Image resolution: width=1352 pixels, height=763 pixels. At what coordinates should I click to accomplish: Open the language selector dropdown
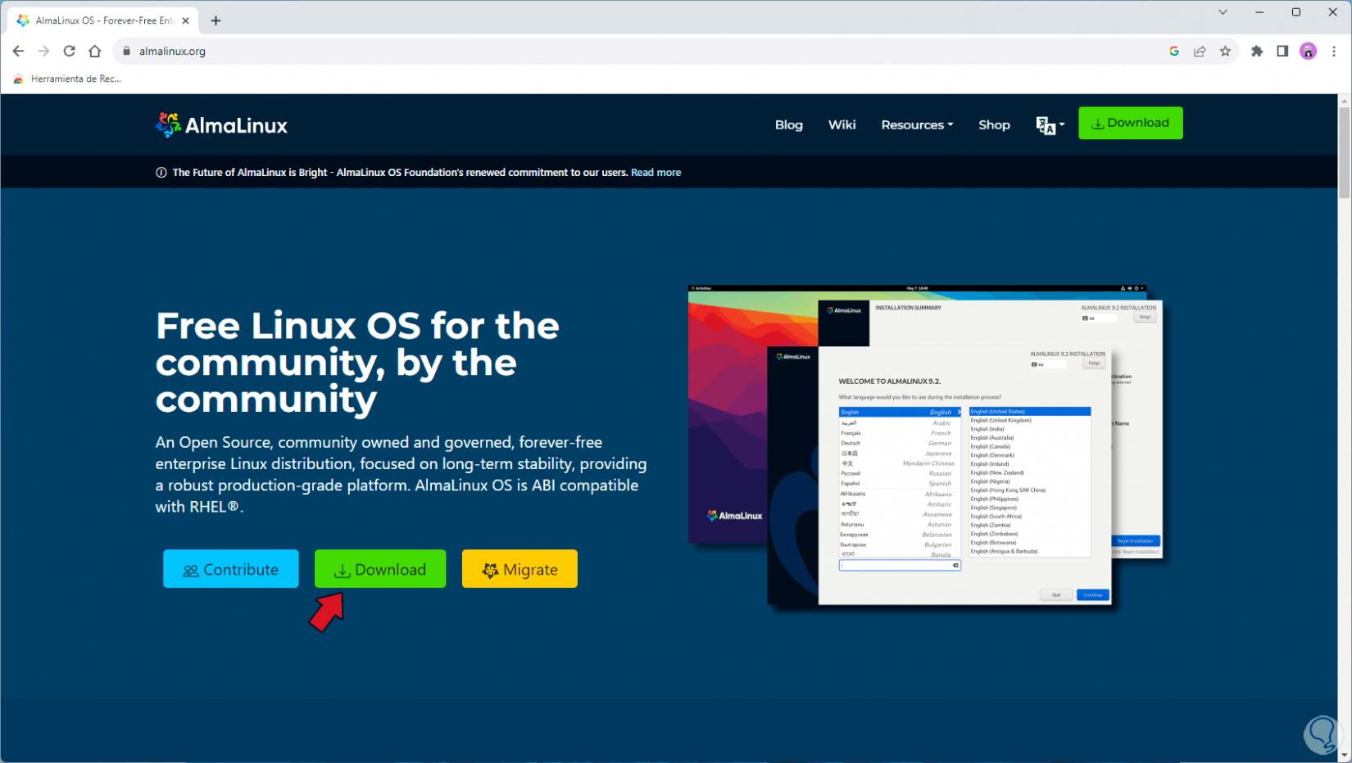pos(1050,125)
